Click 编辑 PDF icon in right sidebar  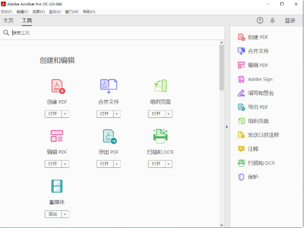point(241,65)
